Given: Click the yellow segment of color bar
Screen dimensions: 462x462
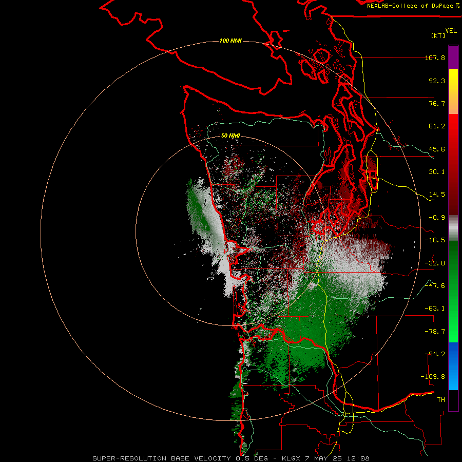Looking at the screenshot, I should [x=453, y=91].
